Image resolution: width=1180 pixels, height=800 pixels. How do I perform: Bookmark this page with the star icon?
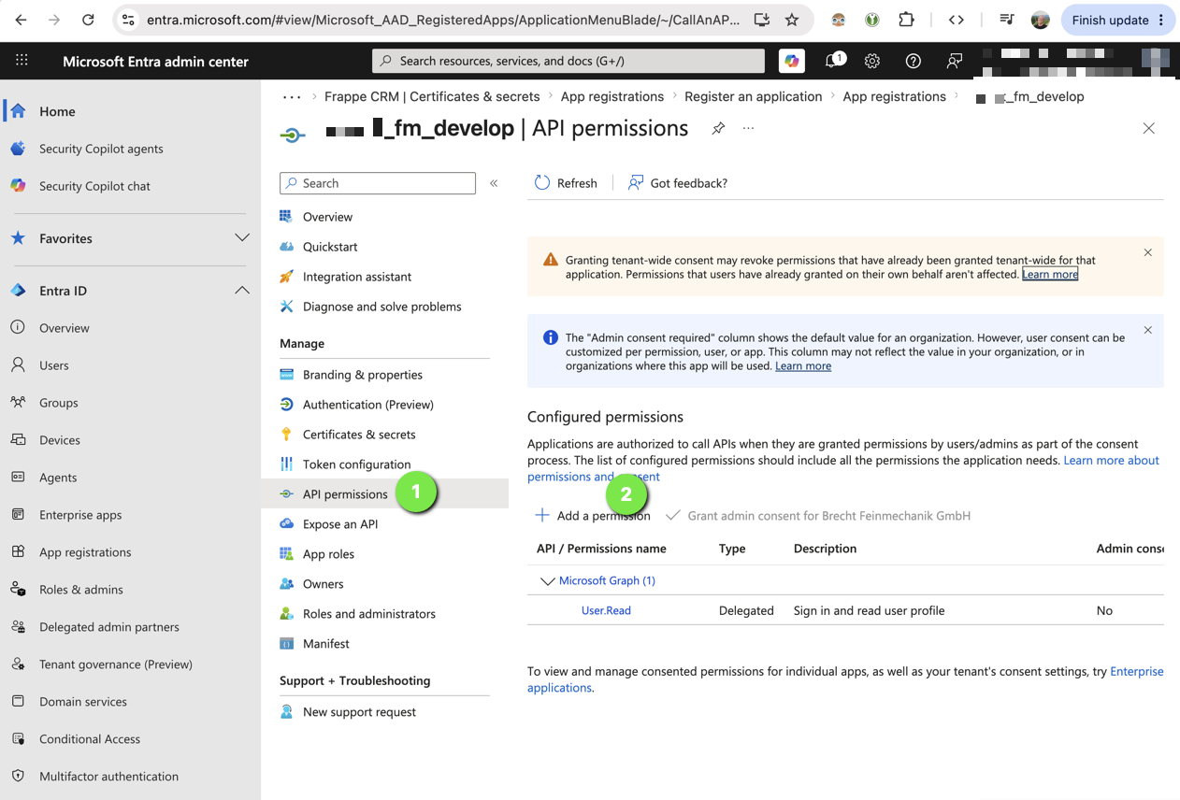pos(792,20)
